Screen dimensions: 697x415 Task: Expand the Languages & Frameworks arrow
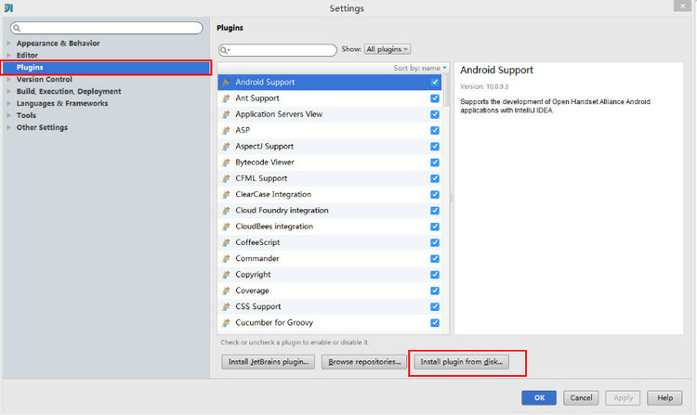pyautogui.click(x=9, y=103)
